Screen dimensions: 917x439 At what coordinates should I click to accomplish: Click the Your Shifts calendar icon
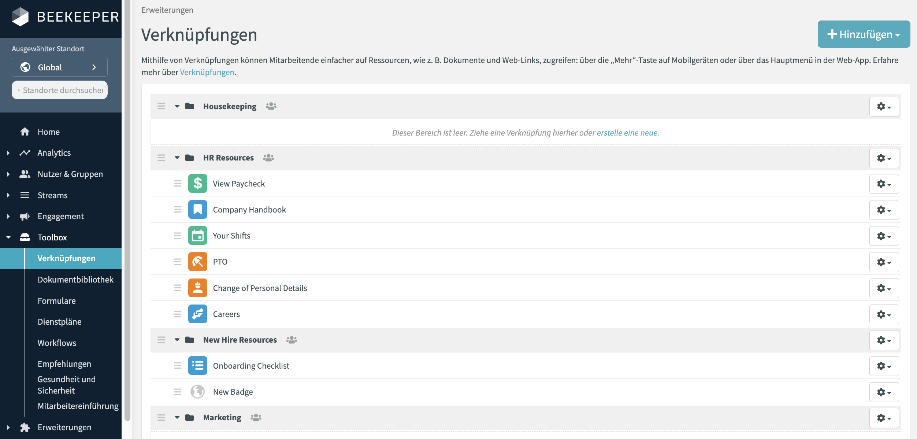coord(197,236)
